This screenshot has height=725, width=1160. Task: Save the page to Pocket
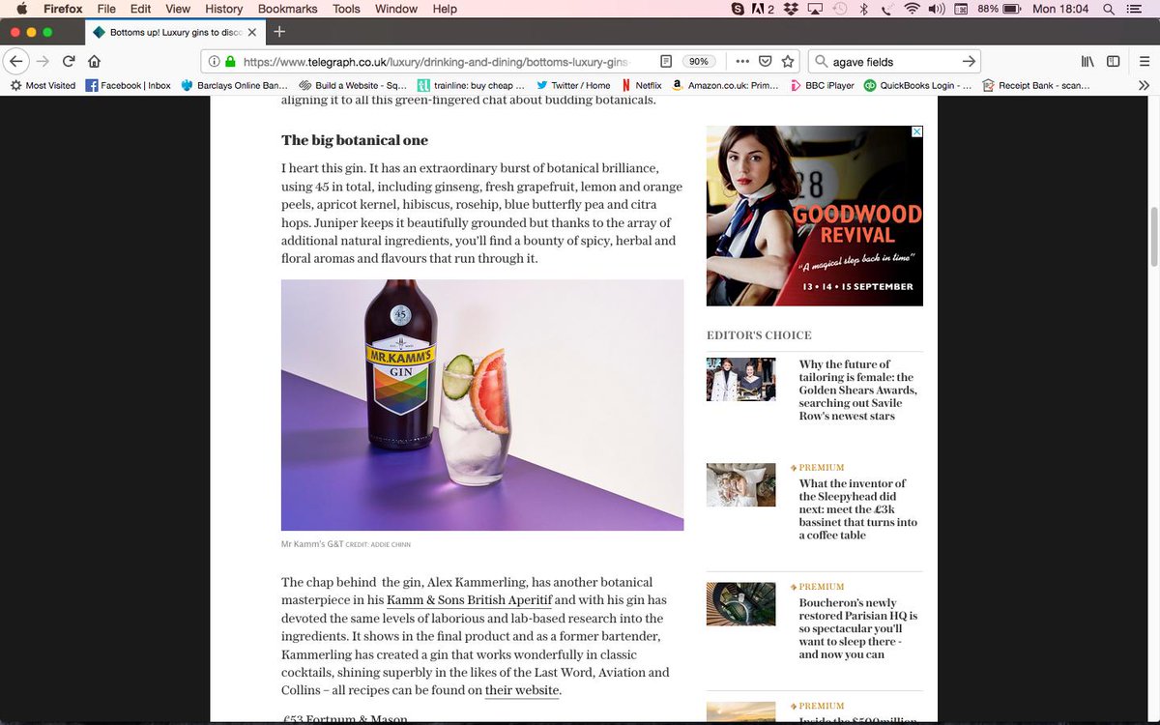[x=764, y=60]
